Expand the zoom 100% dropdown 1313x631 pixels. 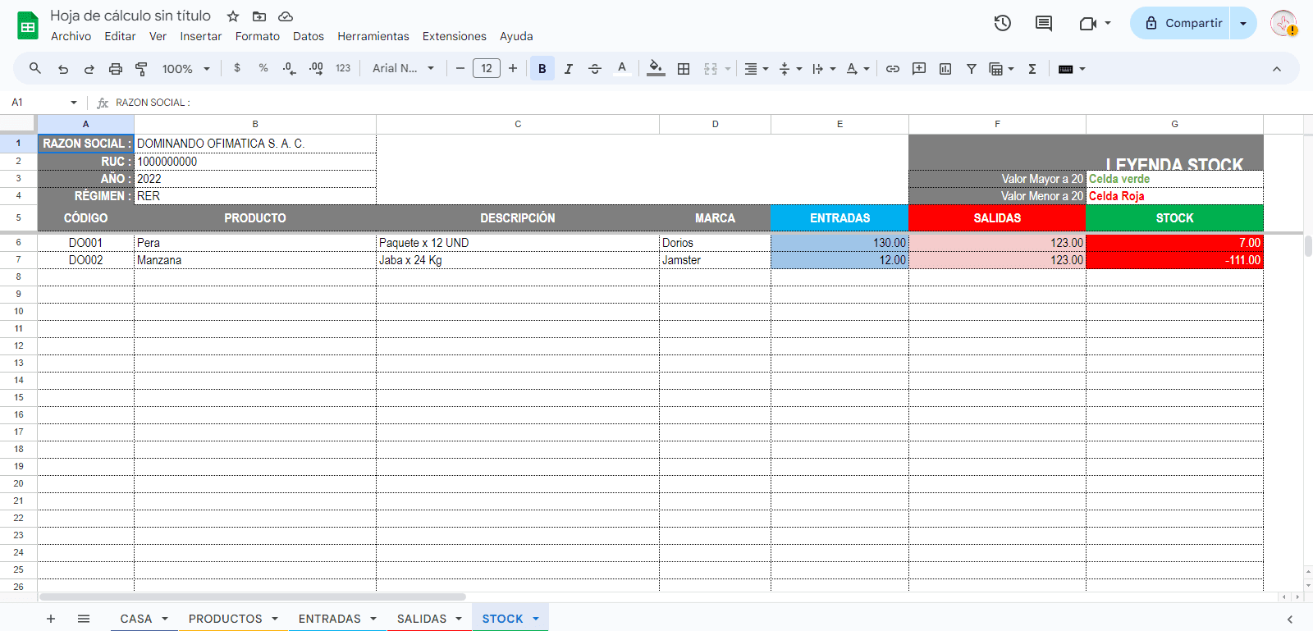tap(186, 69)
